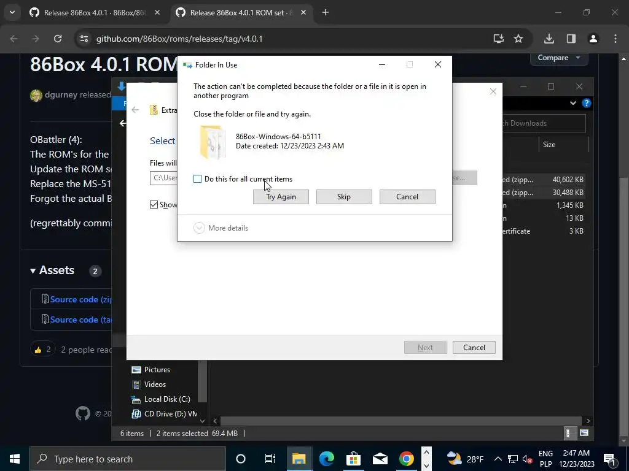Sort by Size column in Explorer

563,145
